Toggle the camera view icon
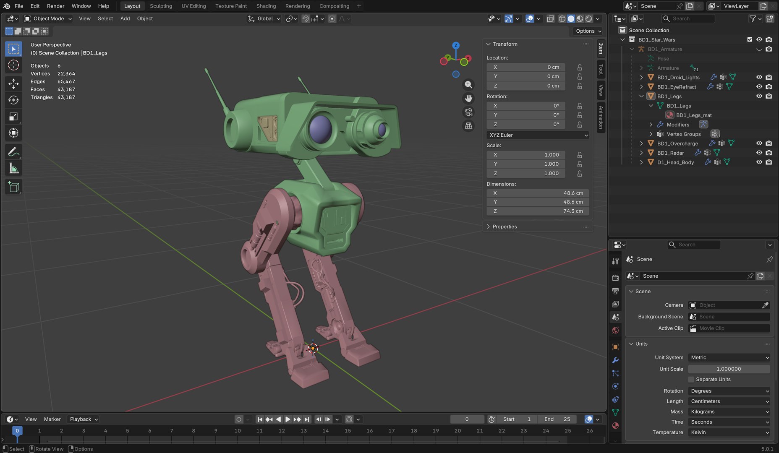The height and width of the screenshot is (453, 779). tap(468, 112)
